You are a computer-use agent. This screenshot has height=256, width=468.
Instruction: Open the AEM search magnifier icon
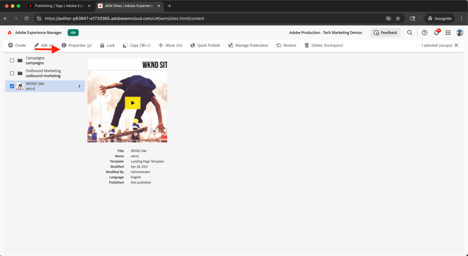click(x=410, y=33)
